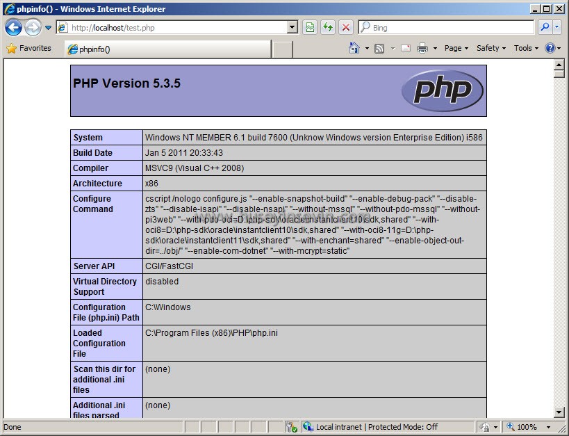Click the 'PHP Version 5.3.5' heading
Screen dimensions: 569x436
(x=126, y=83)
